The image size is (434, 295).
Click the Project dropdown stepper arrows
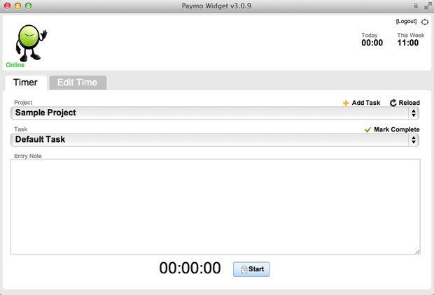414,113
